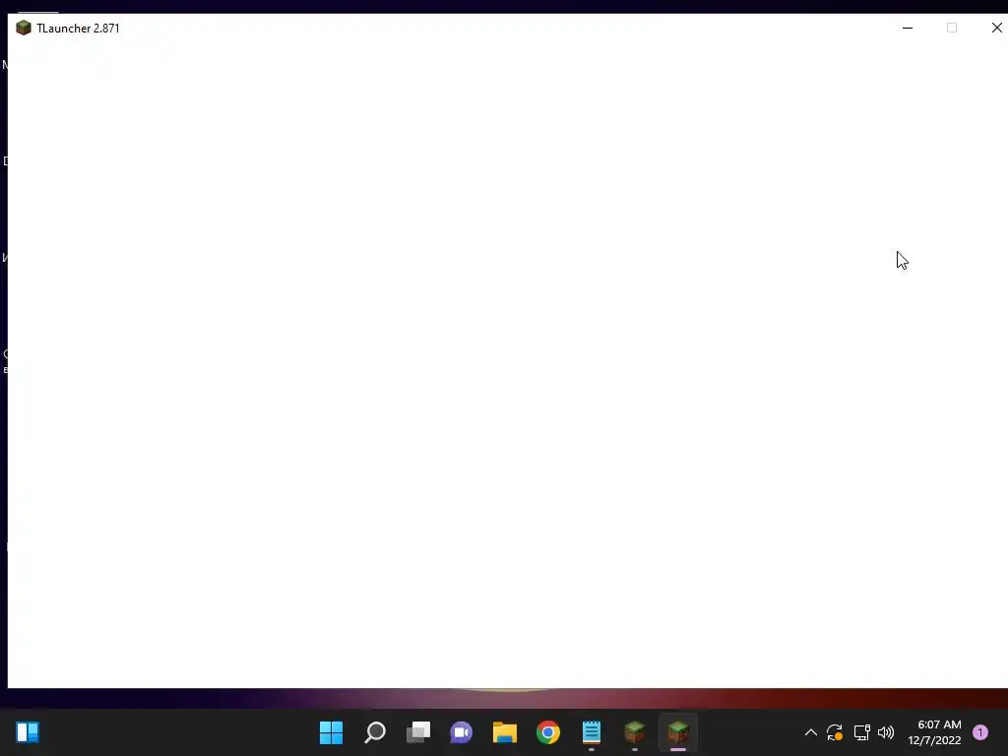Open network settings tray icon

pos(861,732)
